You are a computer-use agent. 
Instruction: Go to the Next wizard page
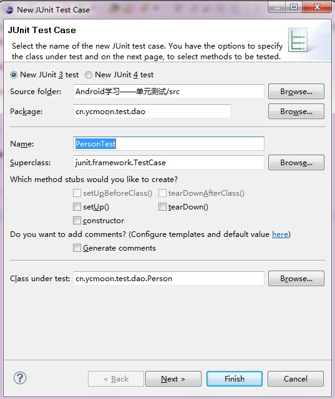(173, 378)
